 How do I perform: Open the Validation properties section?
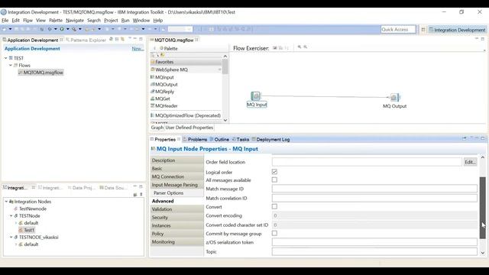pos(176,209)
